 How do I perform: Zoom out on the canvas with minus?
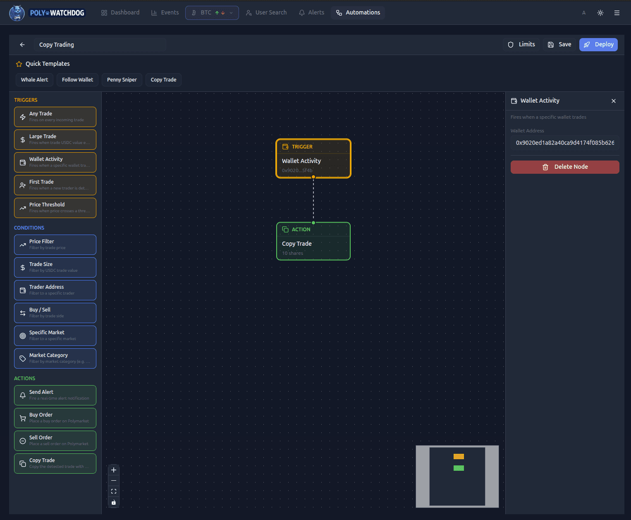tap(114, 481)
